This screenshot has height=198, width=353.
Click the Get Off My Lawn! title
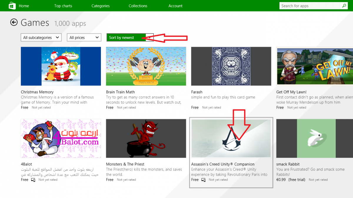pos(291,92)
